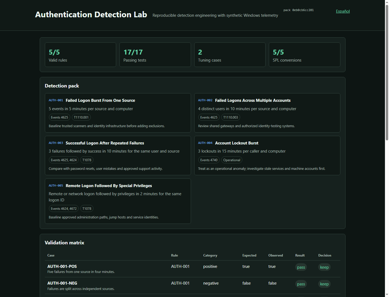Screen dimensions: 389x297
Task: Switch language via the Español link
Action: [x=343, y=11]
